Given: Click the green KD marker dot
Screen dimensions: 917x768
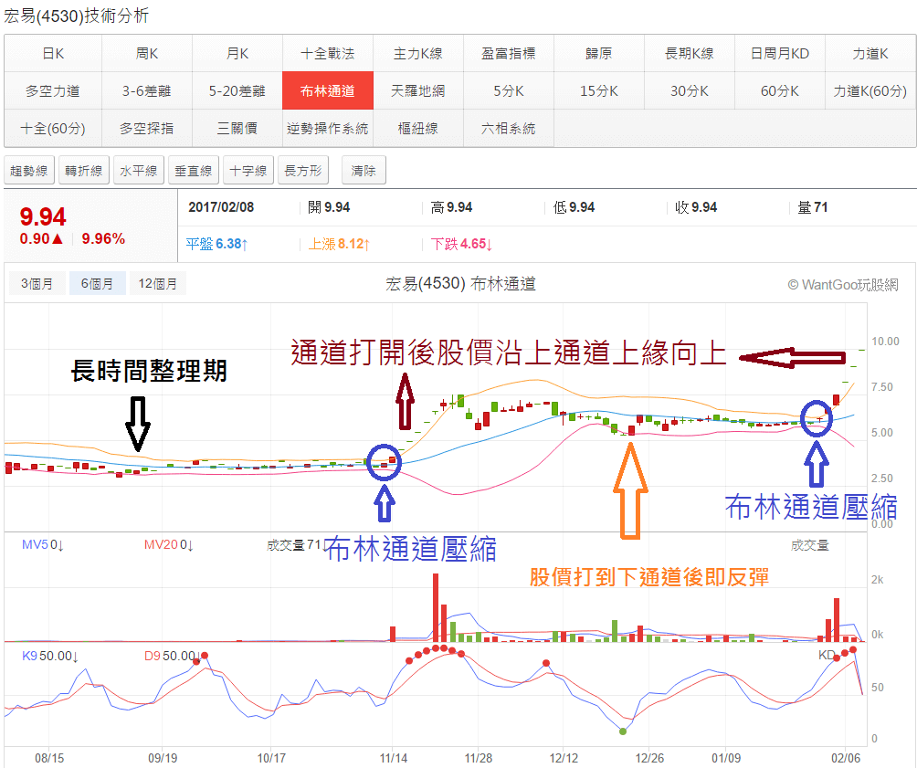Looking at the screenshot, I should tap(622, 731).
